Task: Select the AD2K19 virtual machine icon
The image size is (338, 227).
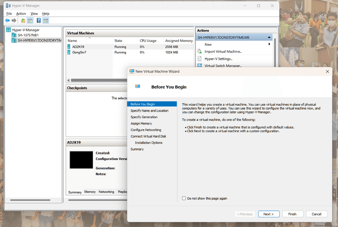Action: click(69, 47)
